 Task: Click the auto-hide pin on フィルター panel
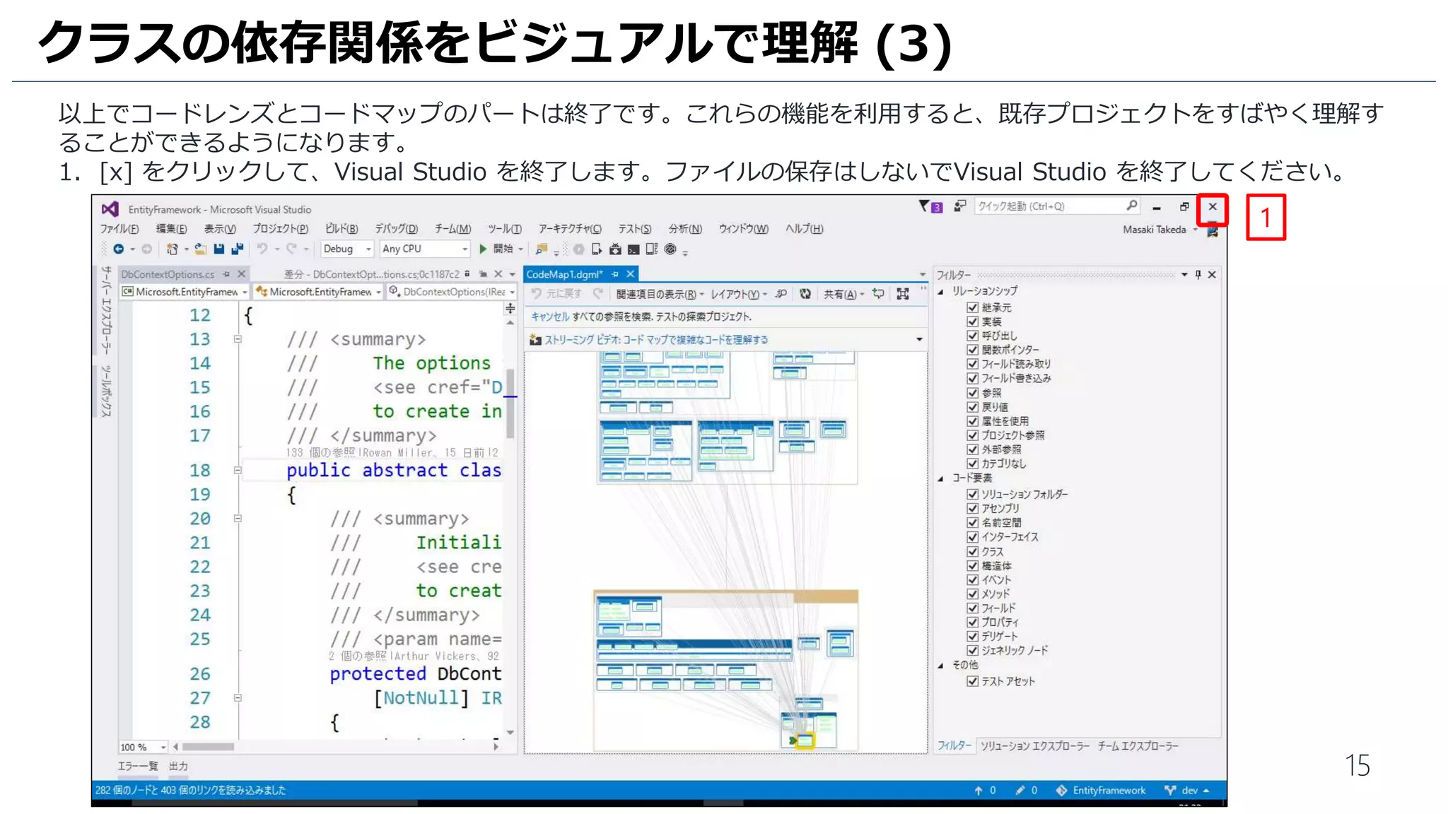pos(1198,275)
